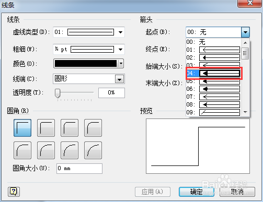Choose arrow style 05 in list
The width and height of the screenshot is (263, 202).
click(x=213, y=81)
